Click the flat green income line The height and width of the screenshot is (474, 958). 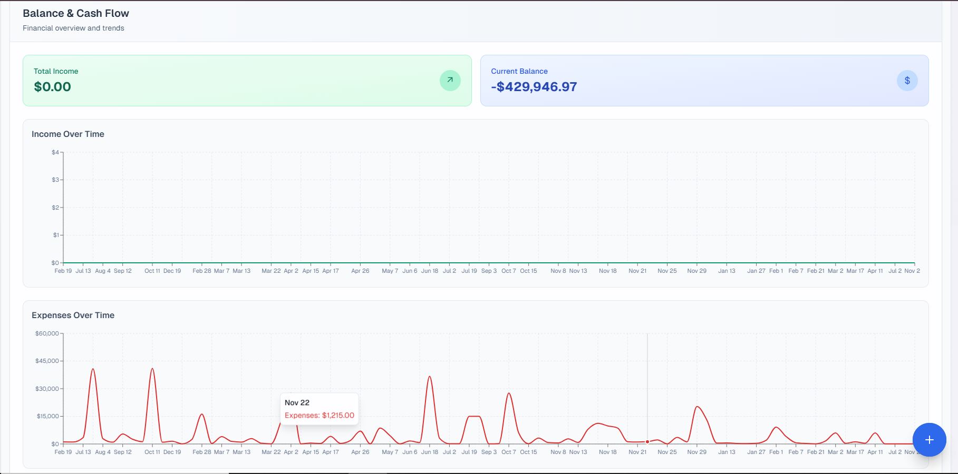(422, 261)
